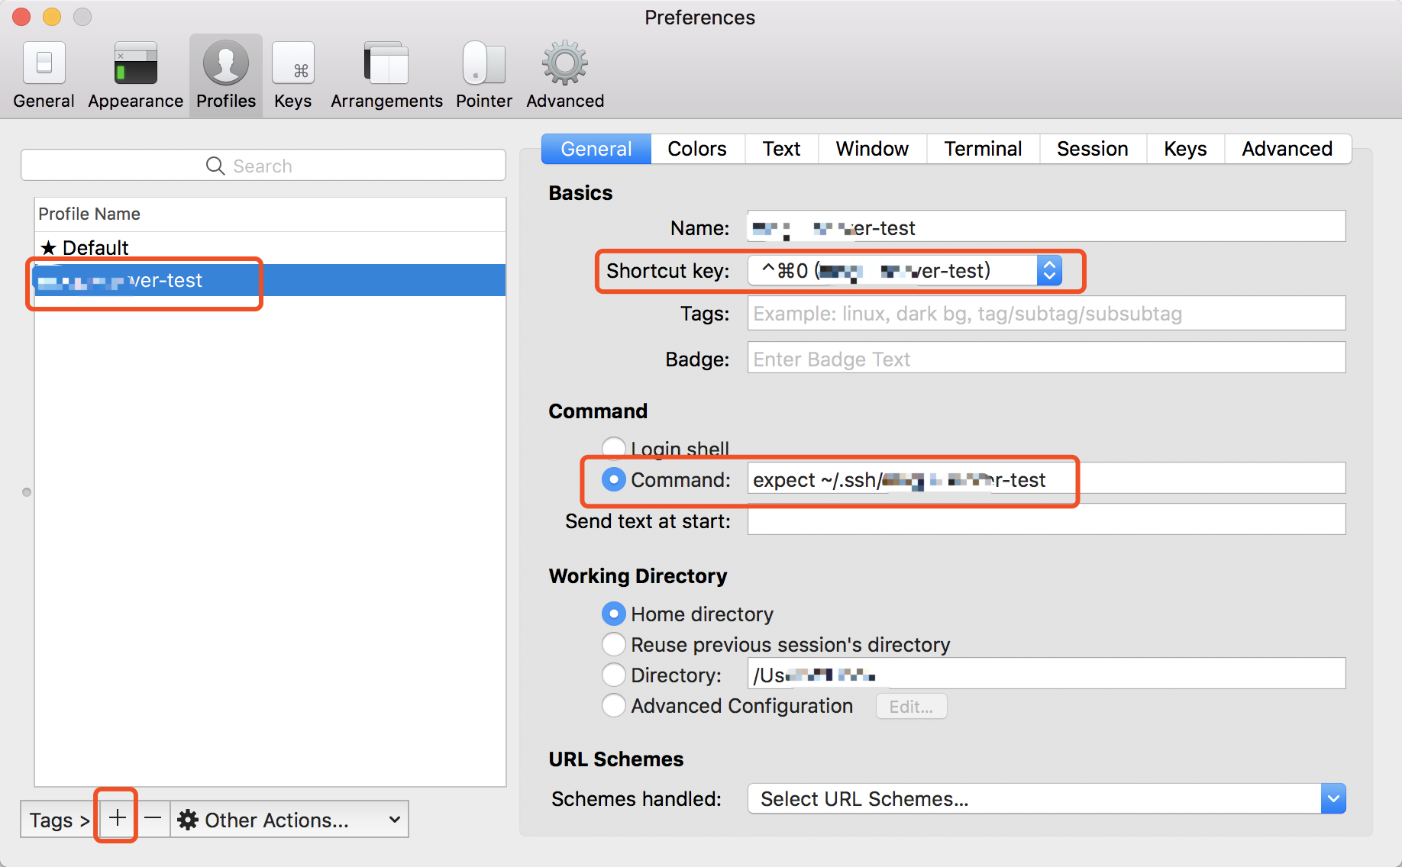1402x867 pixels.
Task: Click the Edit button for Advanced Configuration
Action: (910, 706)
